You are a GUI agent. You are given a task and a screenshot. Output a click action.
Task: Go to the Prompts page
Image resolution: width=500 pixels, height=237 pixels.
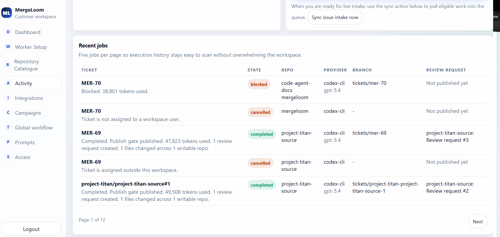pyautogui.click(x=31, y=142)
